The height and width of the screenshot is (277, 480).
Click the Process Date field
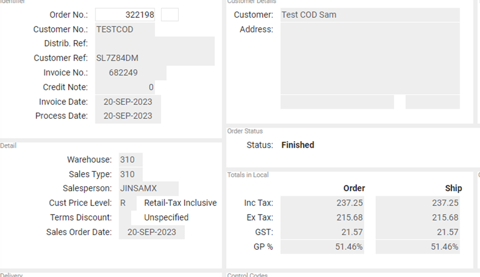pos(128,116)
